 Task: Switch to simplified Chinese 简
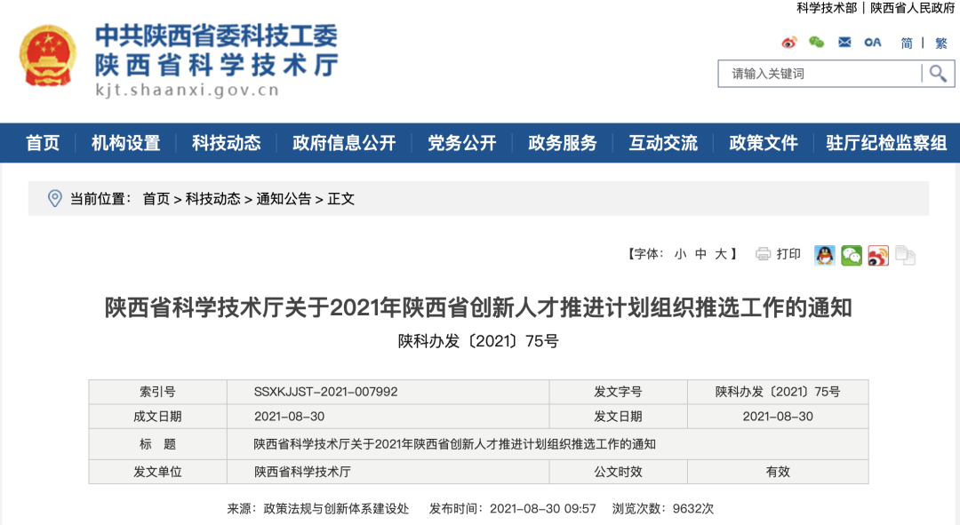907,43
